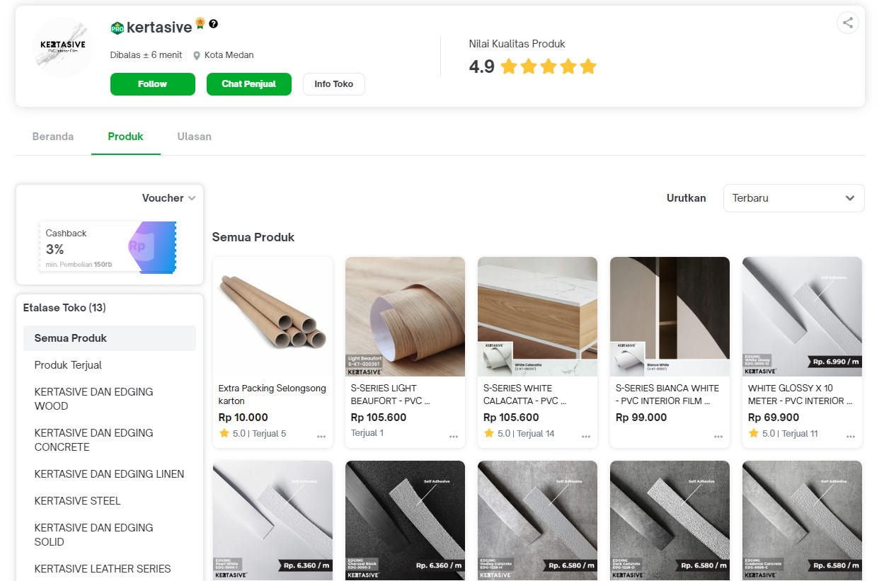Image resolution: width=884 pixels, height=581 pixels.
Task: Open the three-dot menu on WHITE GLOSSY X 10 METER
Action: point(851,437)
